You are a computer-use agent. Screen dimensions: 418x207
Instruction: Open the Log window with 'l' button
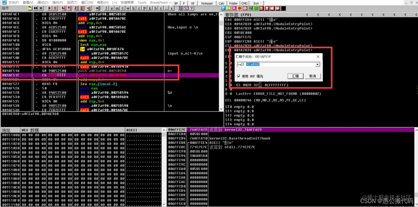pyautogui.click(x=106, y=8)
